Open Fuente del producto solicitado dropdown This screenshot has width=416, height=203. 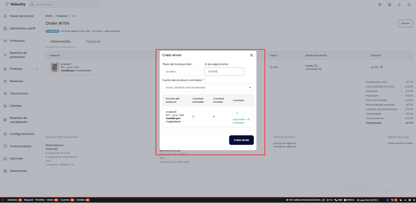[208, 88]
